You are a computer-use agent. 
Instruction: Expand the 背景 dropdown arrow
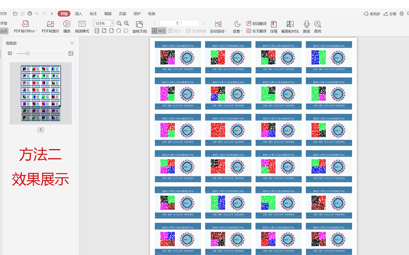[x=242, y=31]
